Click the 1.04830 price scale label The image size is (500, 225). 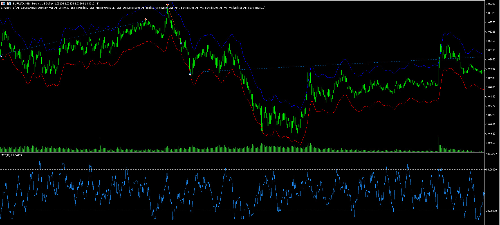491,97
